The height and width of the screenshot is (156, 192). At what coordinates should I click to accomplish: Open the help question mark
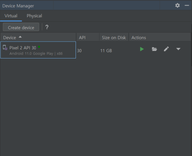(47, 27)
